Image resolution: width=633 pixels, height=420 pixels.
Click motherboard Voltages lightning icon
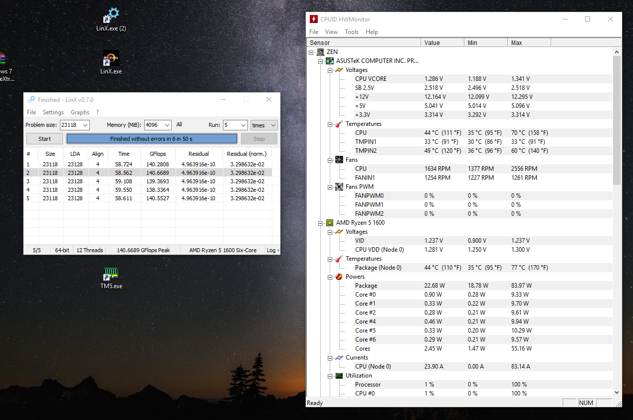[x=339, y=69]
